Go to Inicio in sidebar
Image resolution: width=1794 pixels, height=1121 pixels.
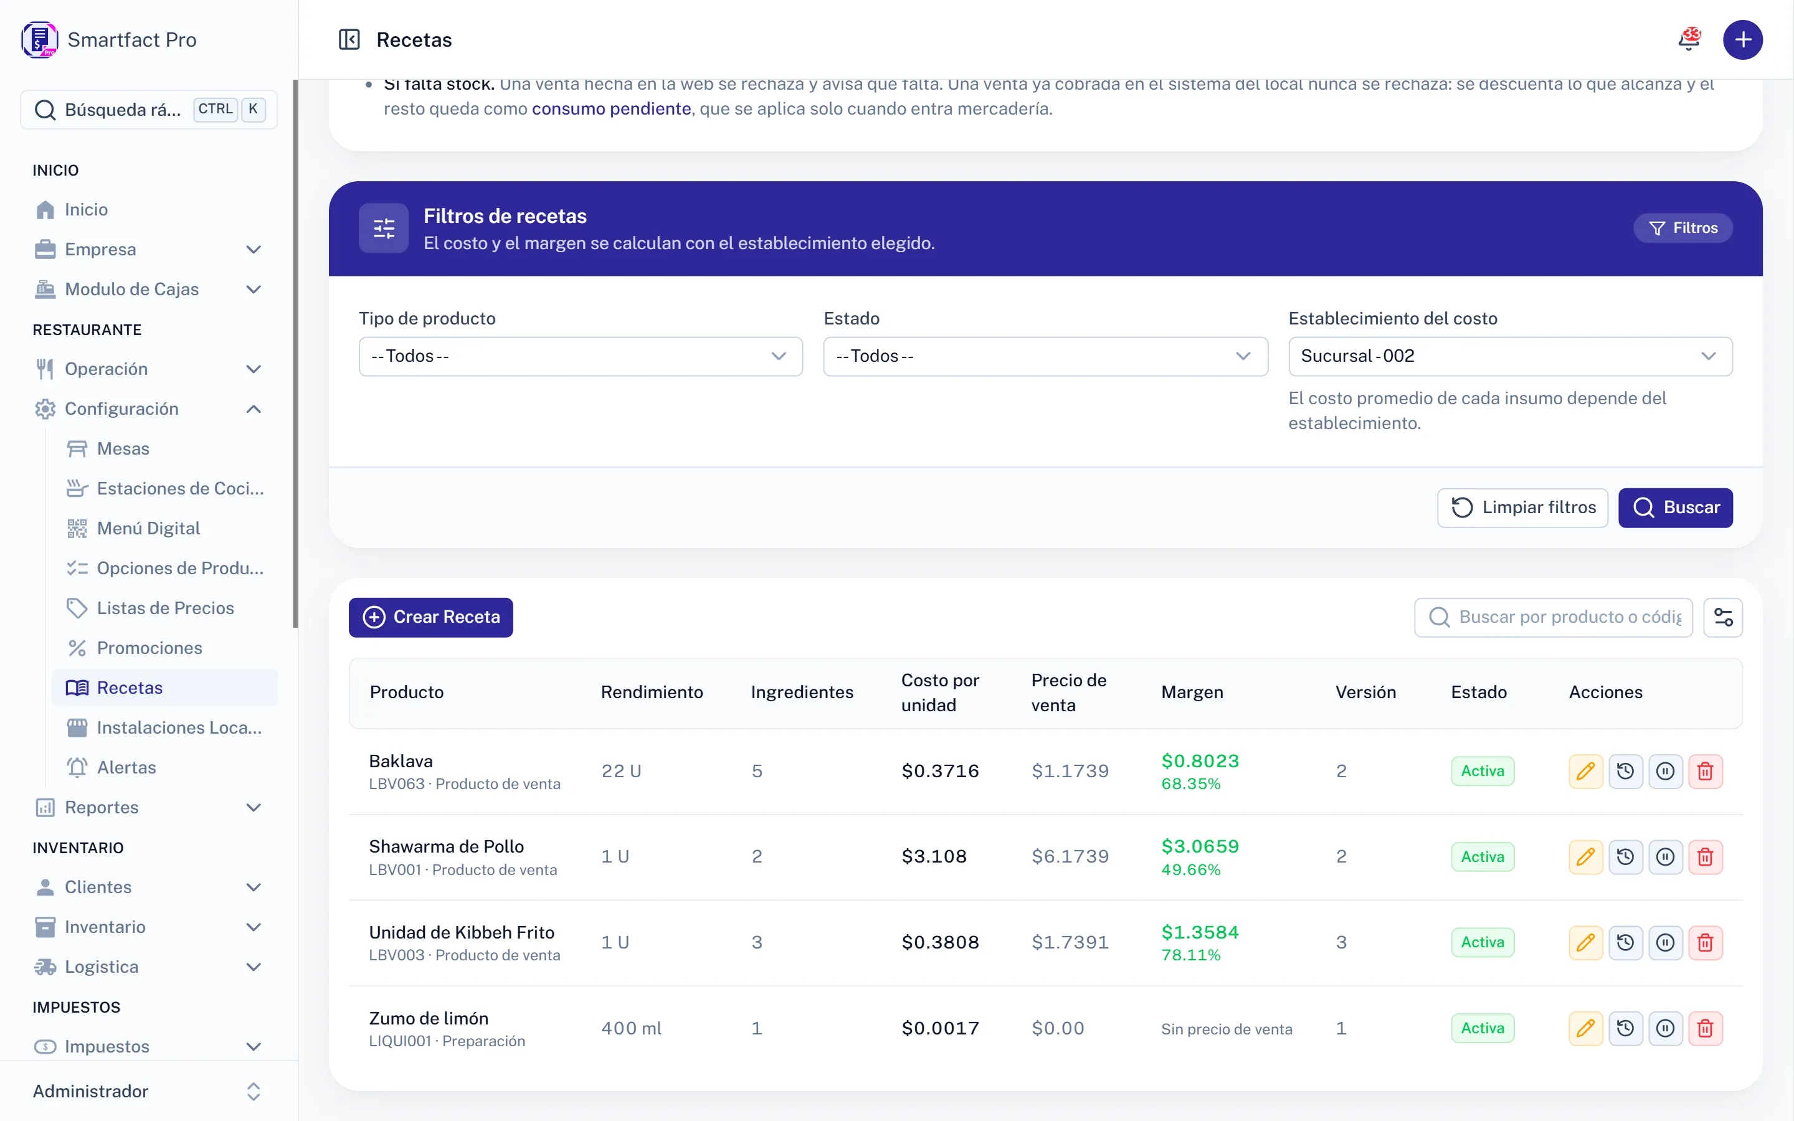click(x=148, y=209)
